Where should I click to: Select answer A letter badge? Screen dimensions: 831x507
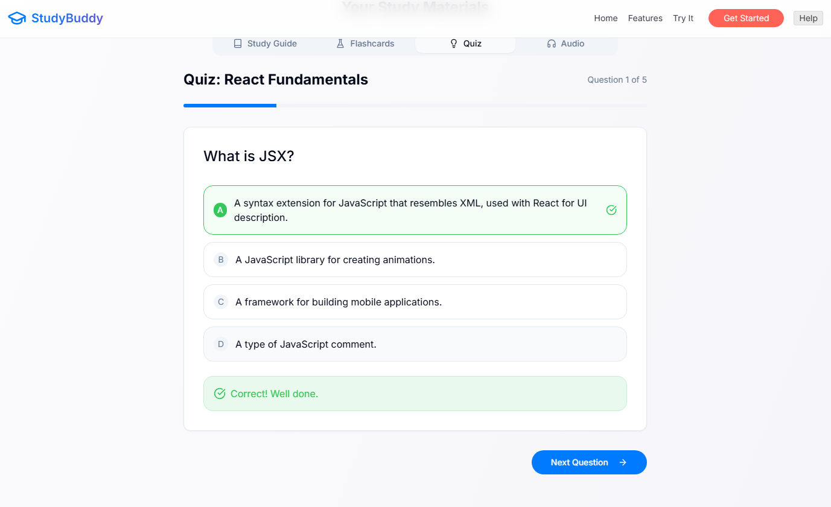pyautogui.click(x=220, y=210)
